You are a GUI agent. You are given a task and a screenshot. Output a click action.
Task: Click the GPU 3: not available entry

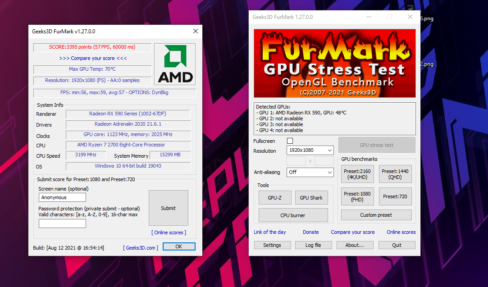tap(279, 124)
